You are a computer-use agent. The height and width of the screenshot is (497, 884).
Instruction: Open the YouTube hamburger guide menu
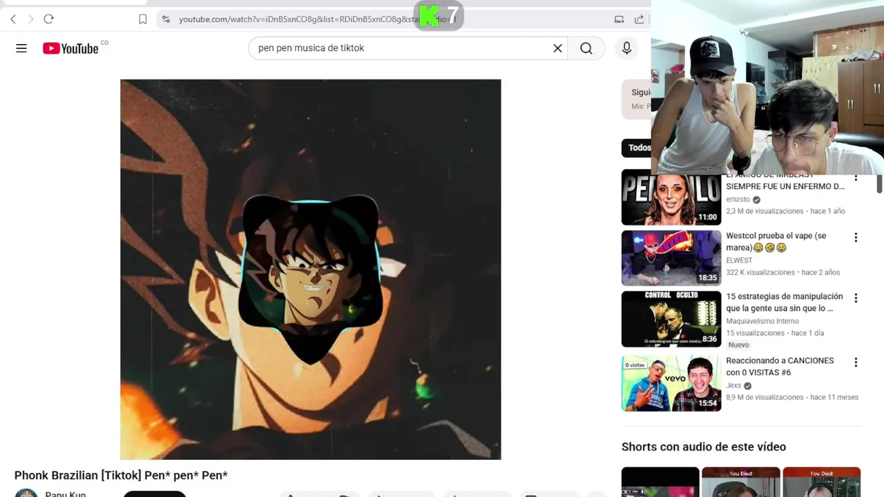tap(21, 48)
